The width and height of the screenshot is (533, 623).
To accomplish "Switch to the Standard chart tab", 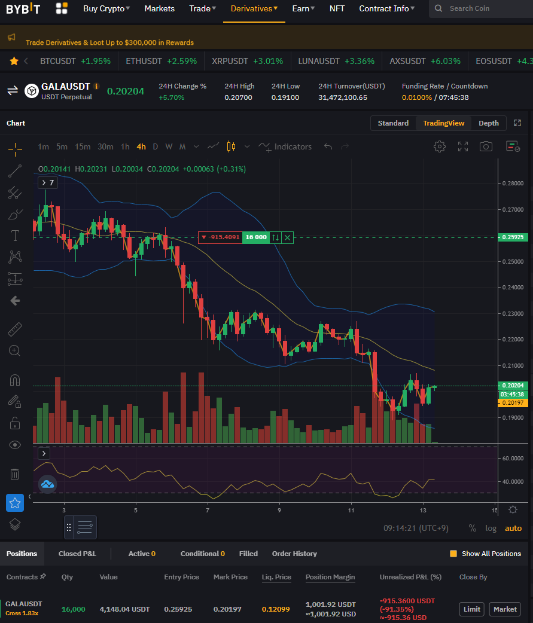I will point(393,123).
